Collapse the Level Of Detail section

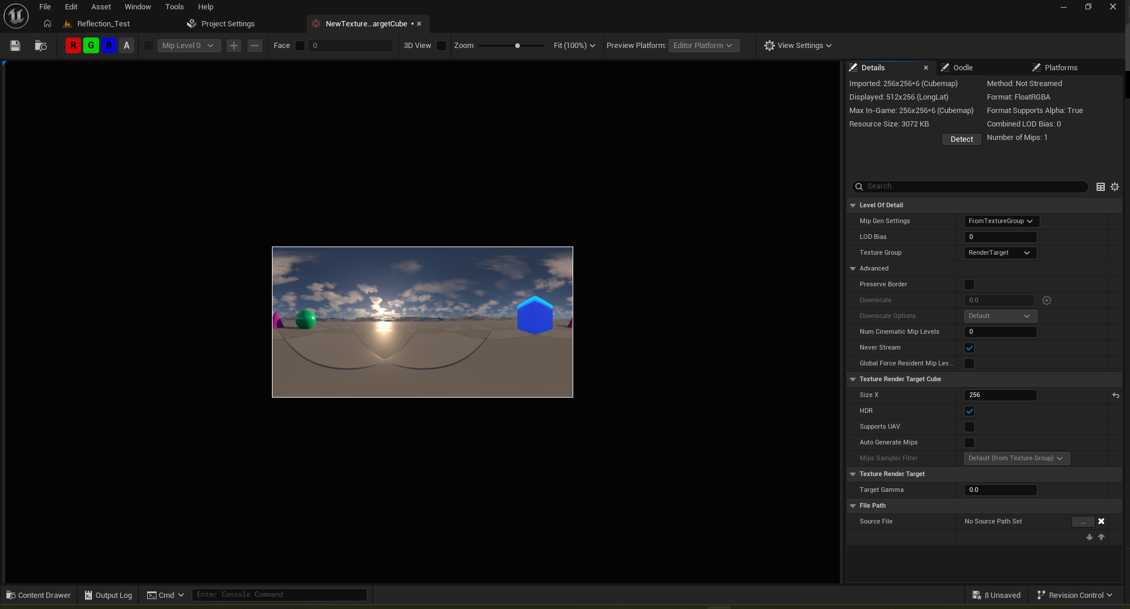(x=853, y=206)
